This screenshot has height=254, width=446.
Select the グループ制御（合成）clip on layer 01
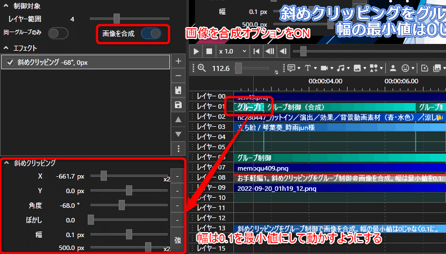(340, 108)
